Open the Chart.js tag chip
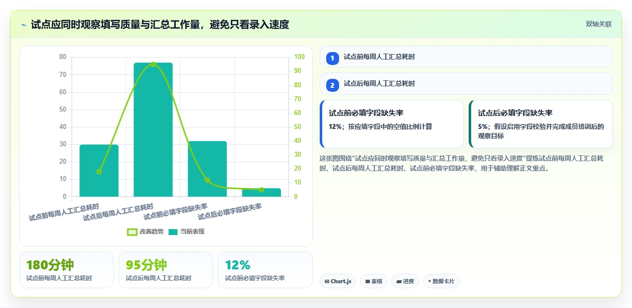The height and width of the screenshot is (308, 632). [338, 281]
